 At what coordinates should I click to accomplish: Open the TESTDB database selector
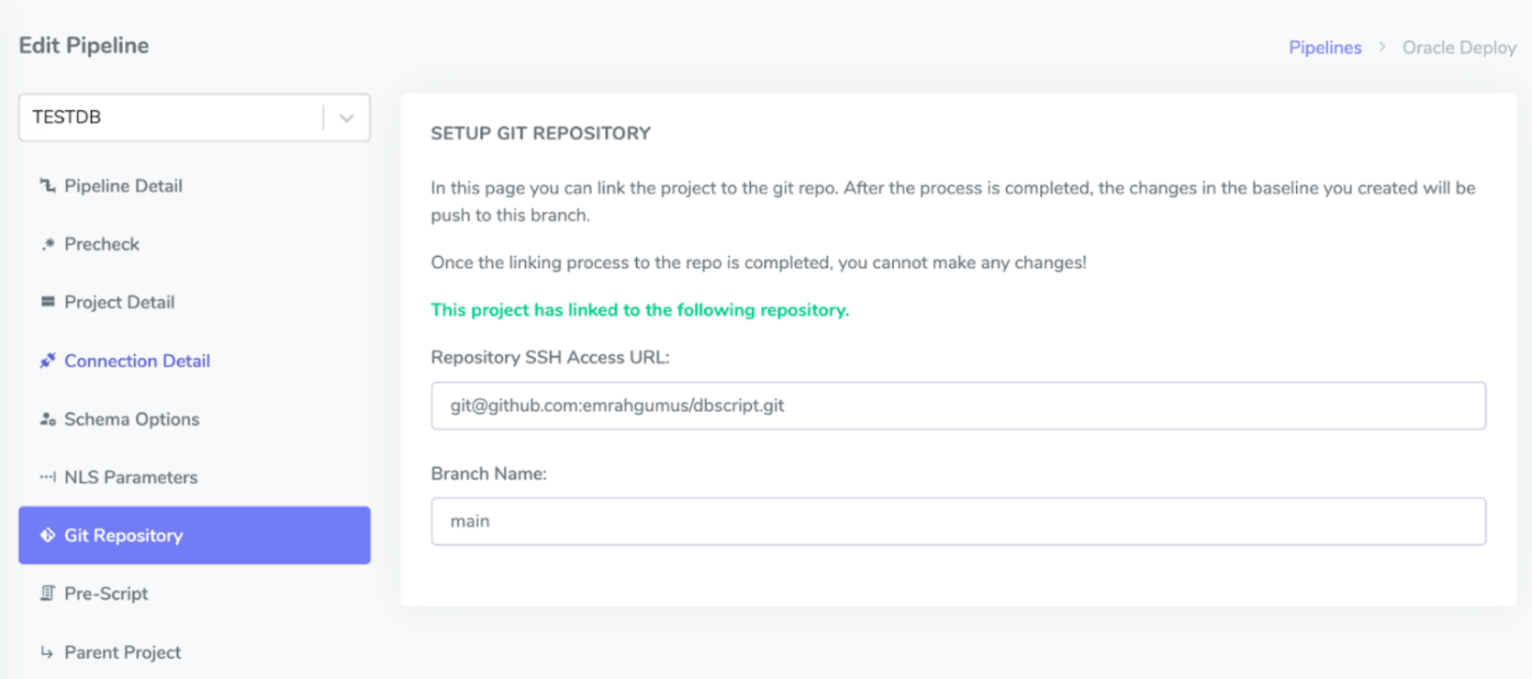(170, 117)
